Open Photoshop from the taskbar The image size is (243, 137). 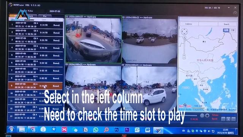(117, 130)
